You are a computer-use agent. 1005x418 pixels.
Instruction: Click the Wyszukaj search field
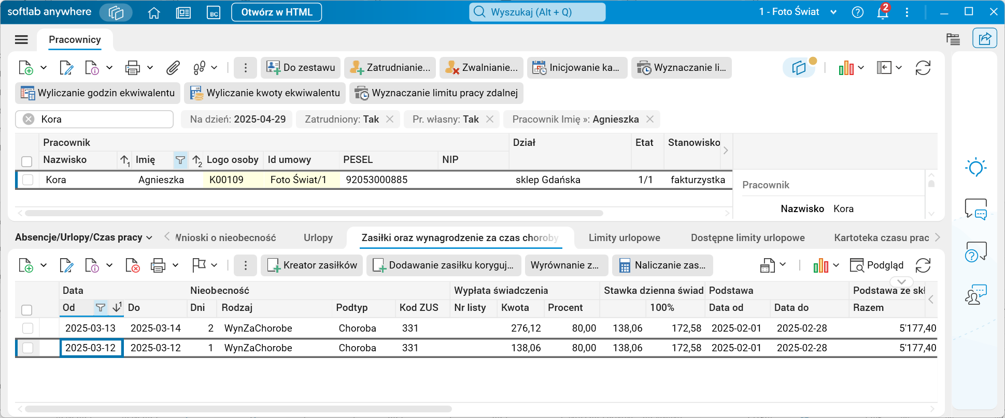click(x=537, y=12)
